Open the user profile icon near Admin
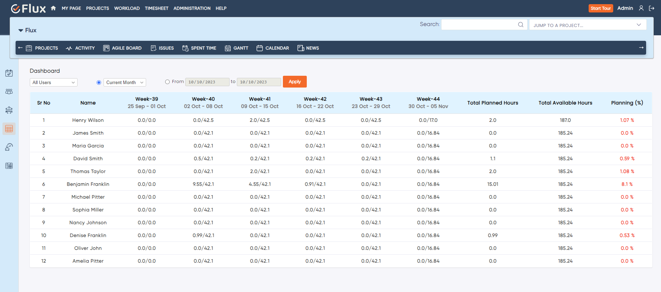Viewport: 661px width, 292px height. [641, 8]
